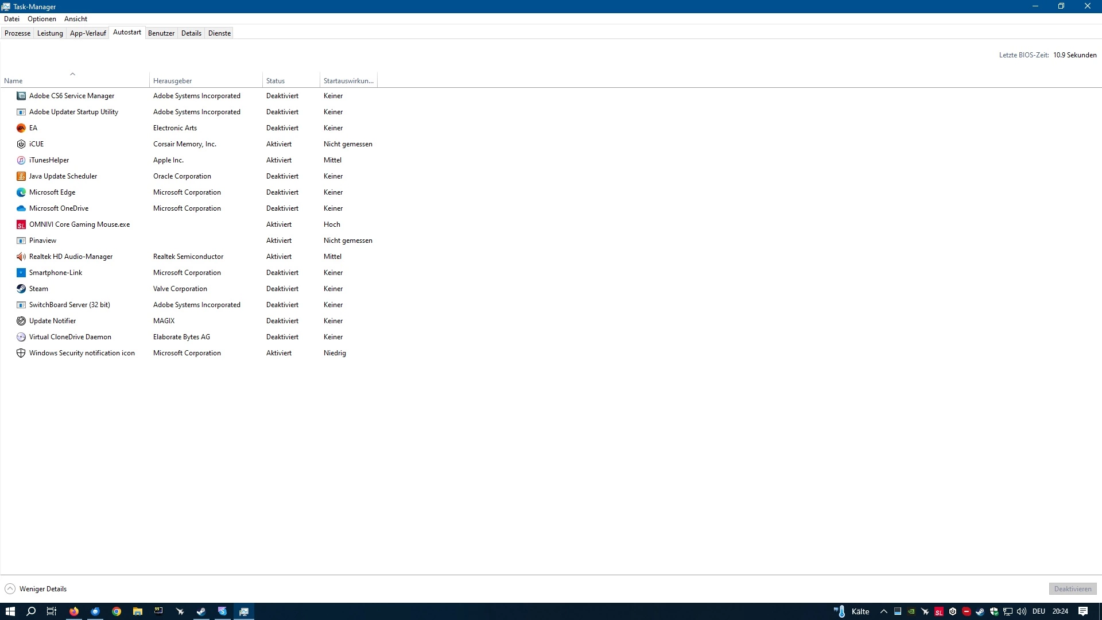Image resolution: width=1102 pixels, height=620 pixels.
Task: Open the Ansicht menu
Action: pyautogui.click(x=76, y=19)
